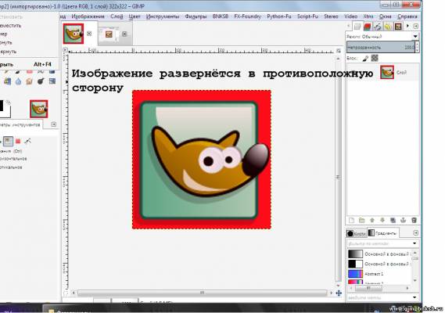Lower the layer with the down arrow
445x313 pixels.
click(382, 221)
